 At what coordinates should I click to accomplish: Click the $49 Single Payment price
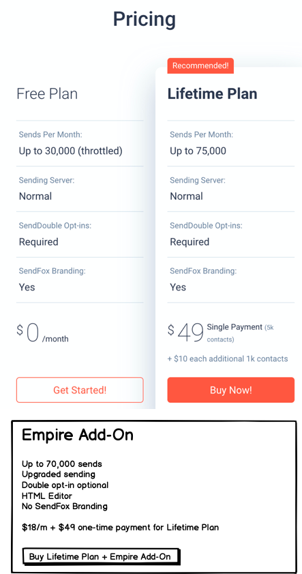tap(220, 333)
